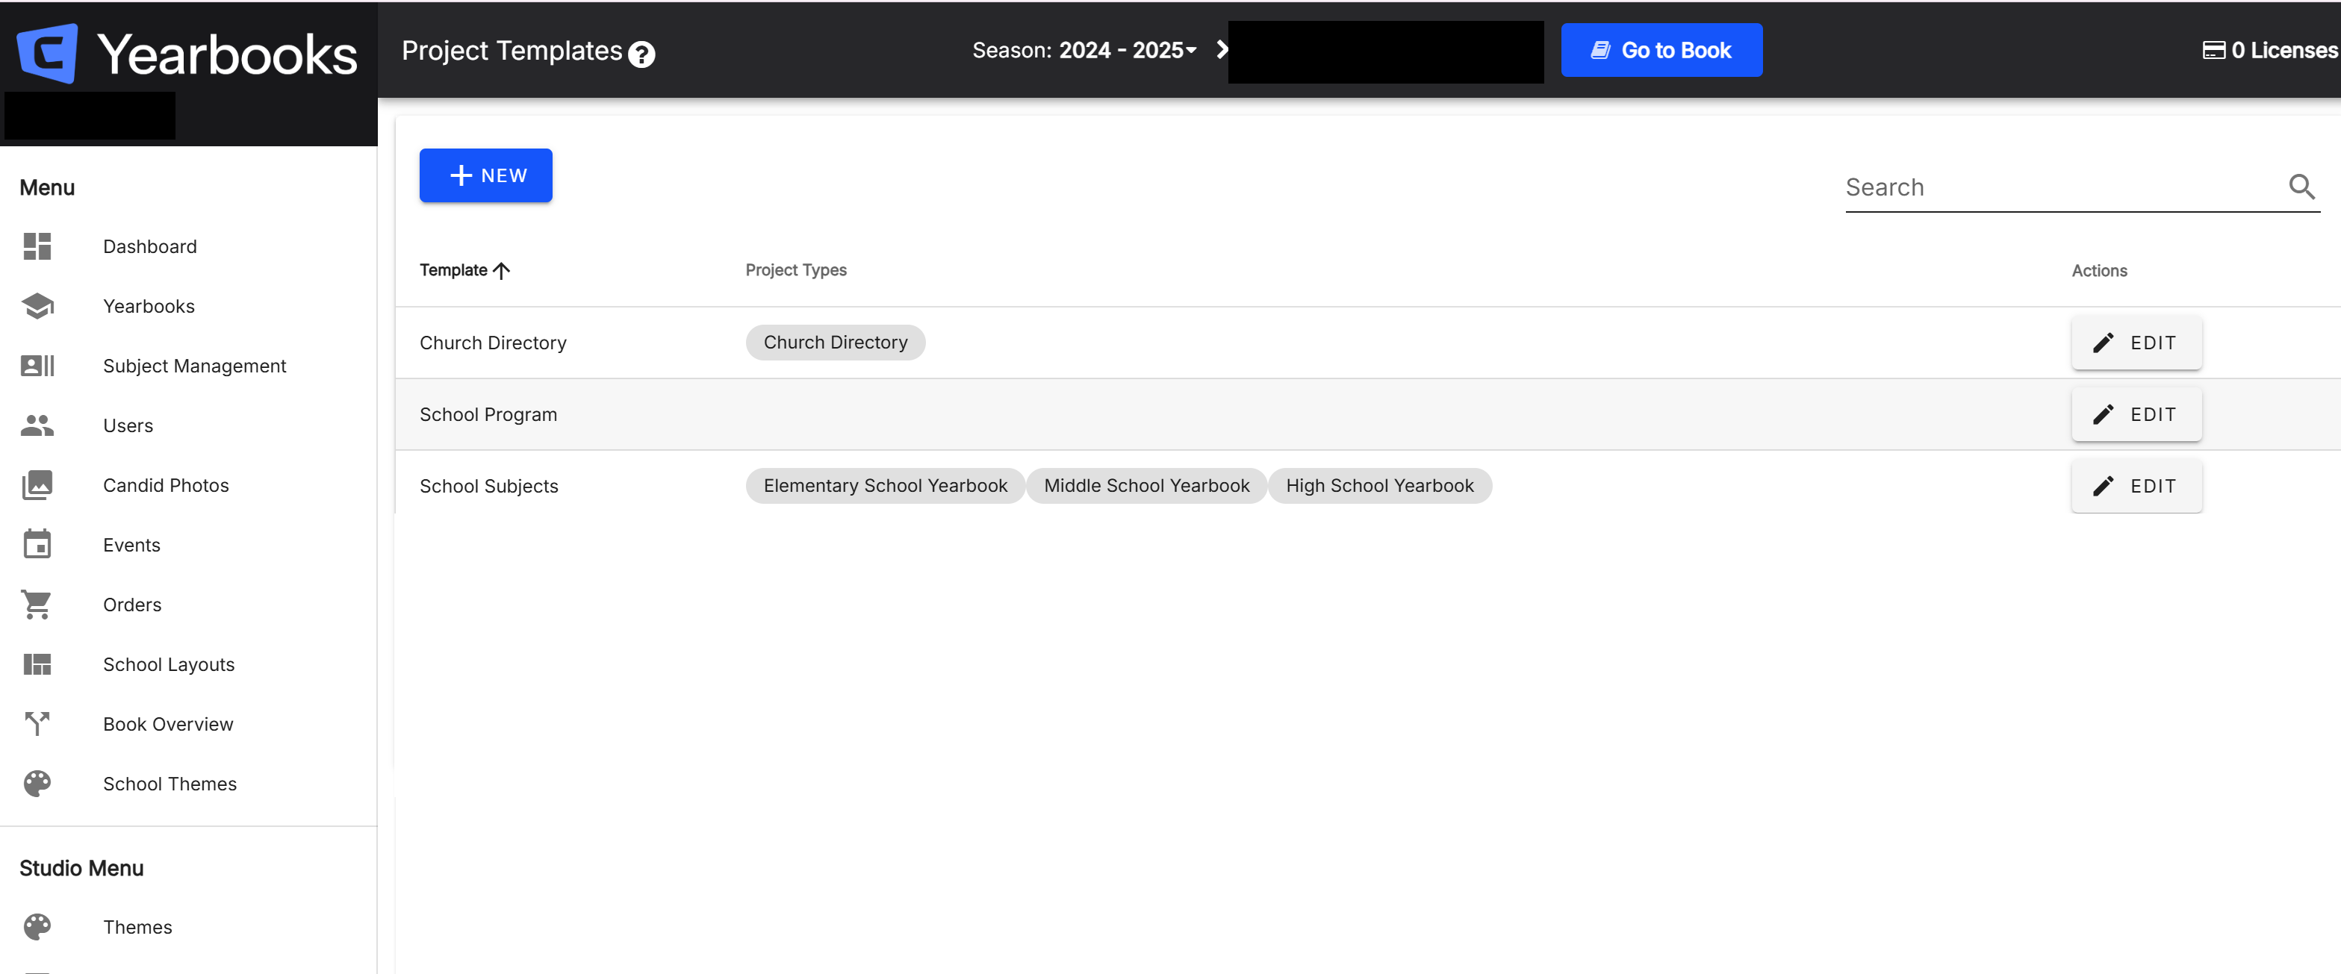Click the Yearbooks logo icon
2341x974 pixels.
point(47,54)
